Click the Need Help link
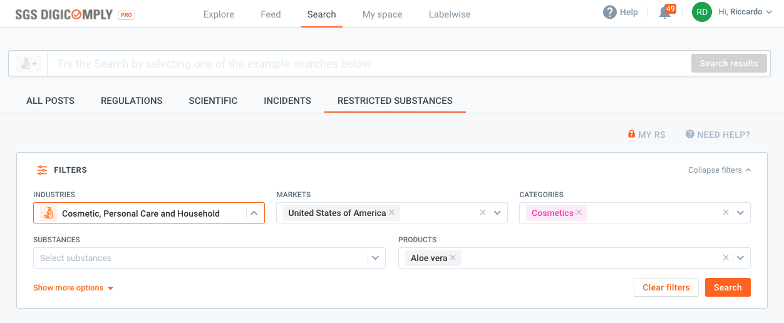The height and width of the screenshot is (323, 784). click(718, 135)
